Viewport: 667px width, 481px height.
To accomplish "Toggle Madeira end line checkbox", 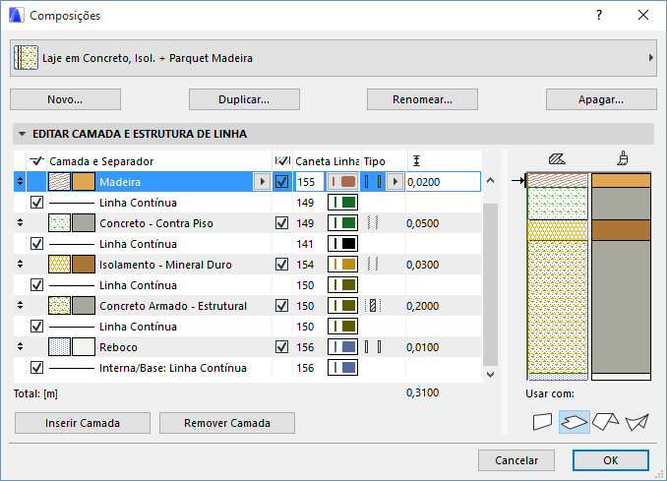I will 281,182.
